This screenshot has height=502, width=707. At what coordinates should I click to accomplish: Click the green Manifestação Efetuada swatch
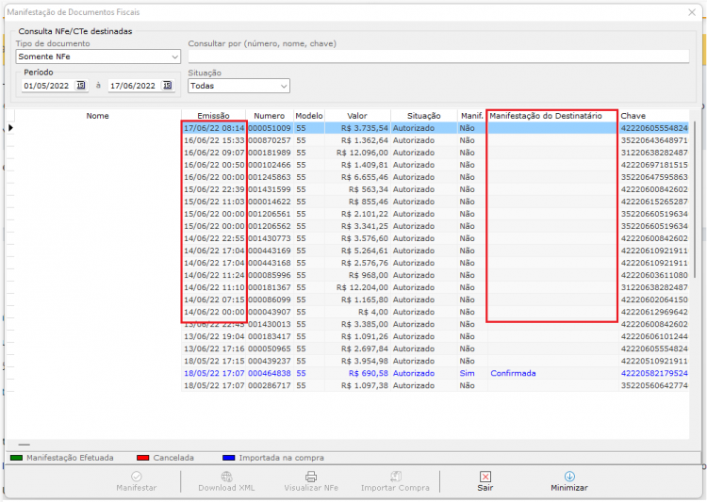click(16, 458)
